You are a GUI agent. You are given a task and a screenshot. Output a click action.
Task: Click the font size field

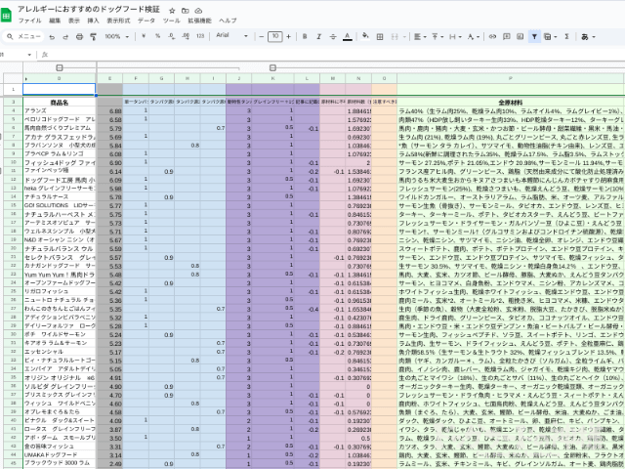click(275, 36)
